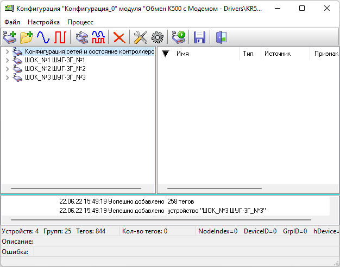The width and height of the screenshot is (340, 267).
Task: Click the add device icon with green plus
Action: coord(10,37)
